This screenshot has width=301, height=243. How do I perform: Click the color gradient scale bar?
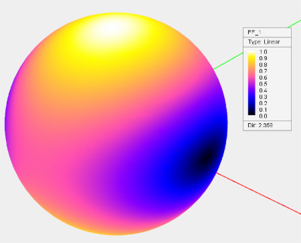[252, 83]
